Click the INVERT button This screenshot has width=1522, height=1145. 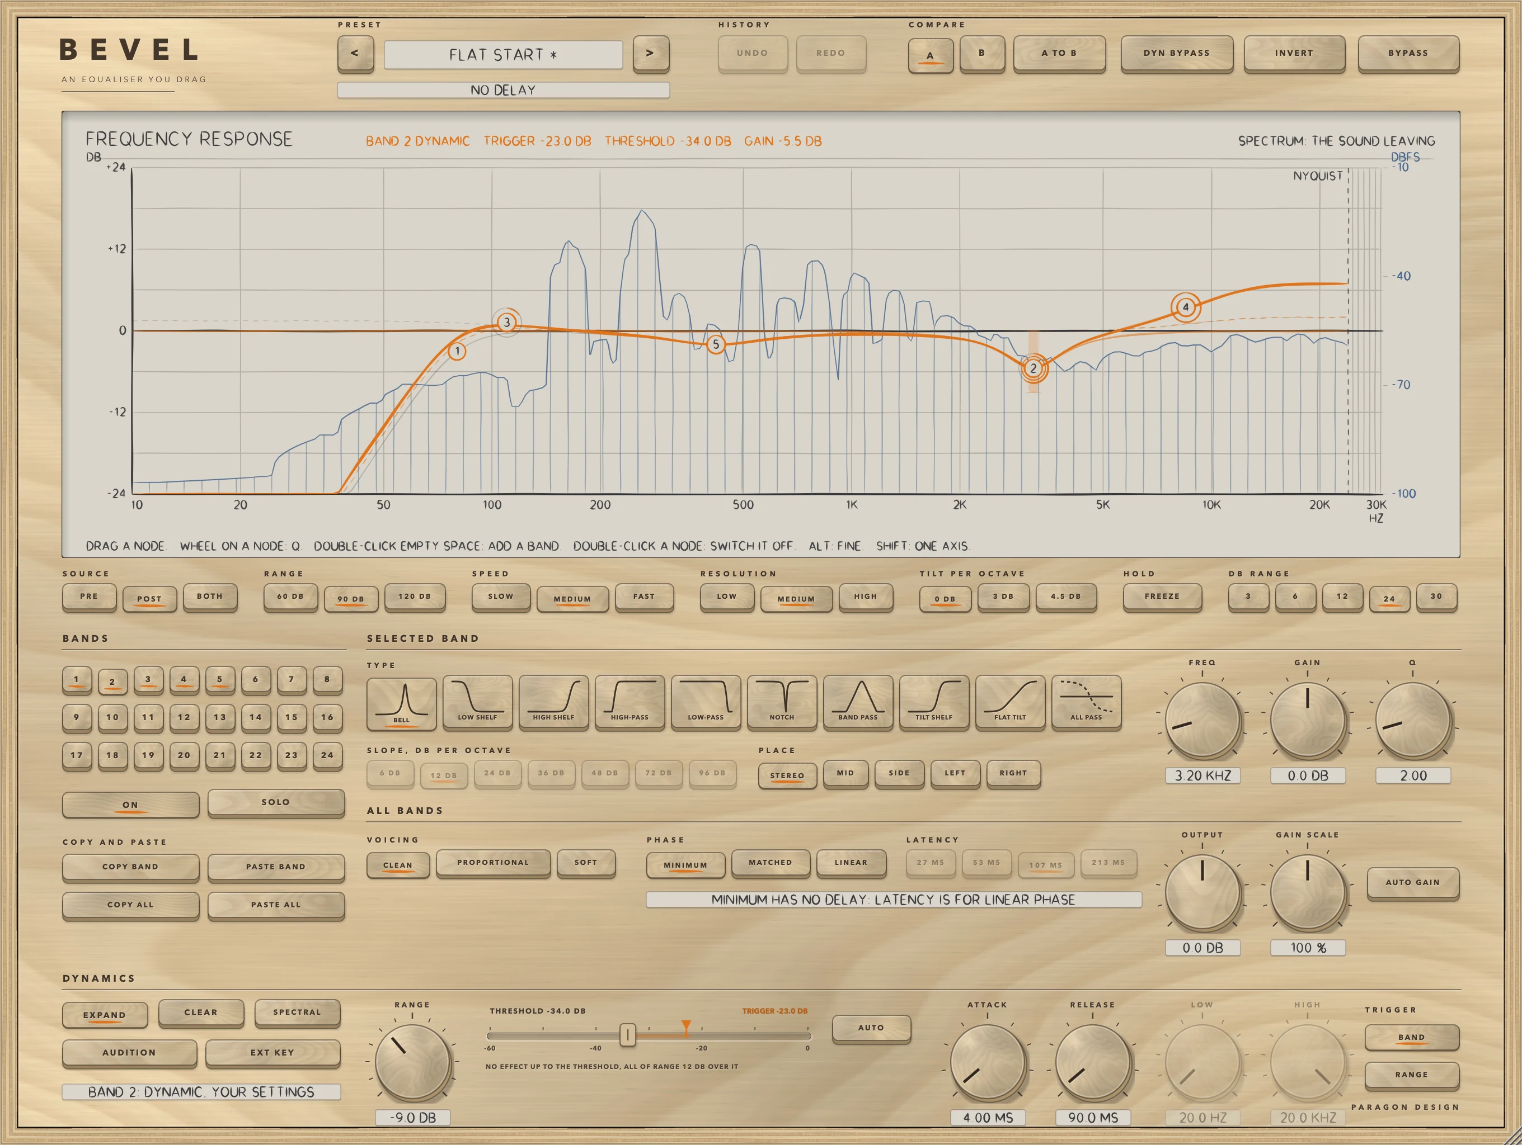click(1294, 54)
